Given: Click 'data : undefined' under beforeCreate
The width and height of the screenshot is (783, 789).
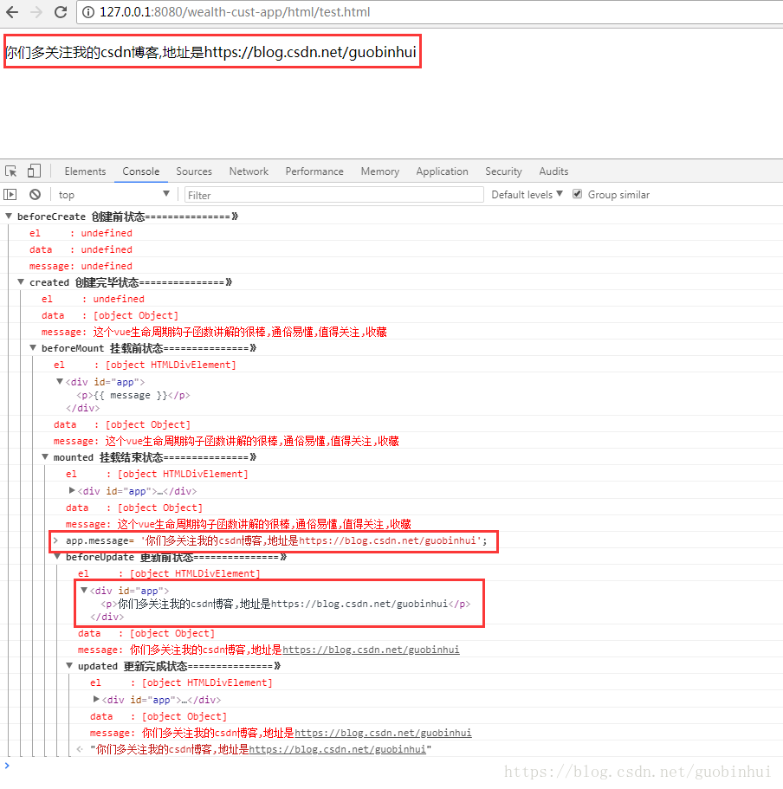Looking at the screenshot, I should pos(81,249).
